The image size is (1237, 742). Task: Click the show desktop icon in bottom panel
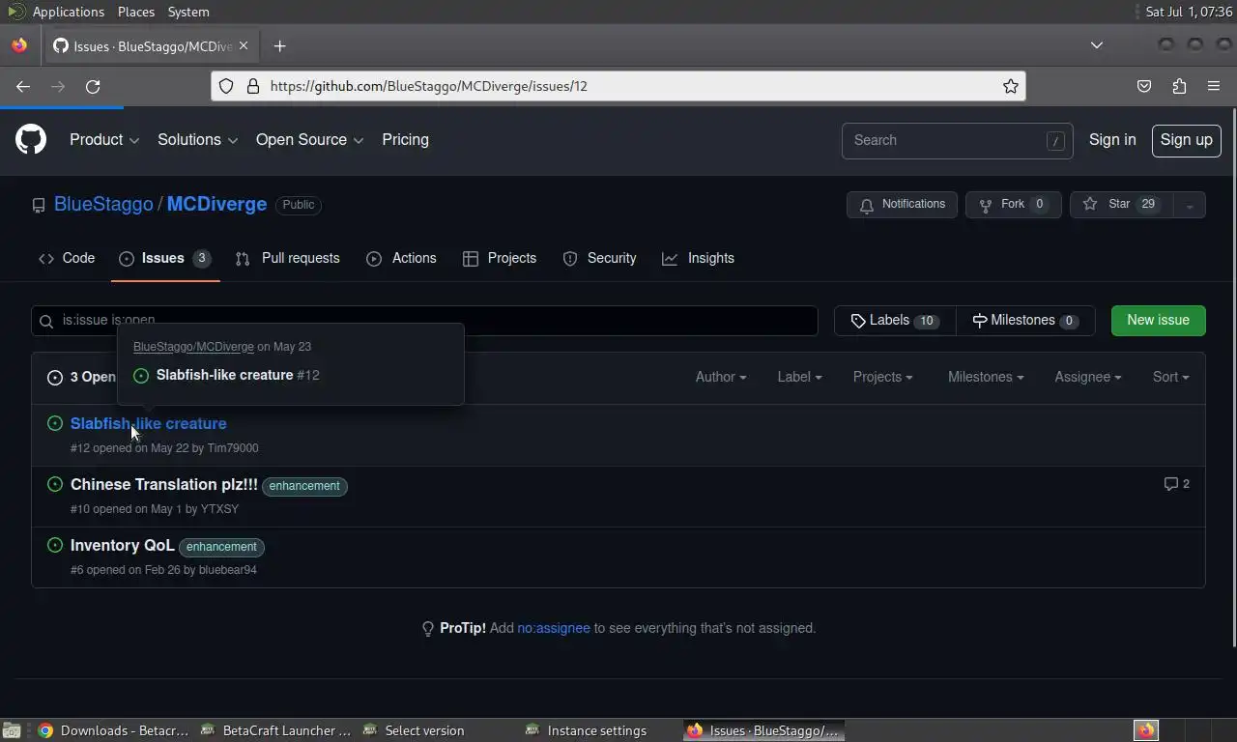point(12,730)
